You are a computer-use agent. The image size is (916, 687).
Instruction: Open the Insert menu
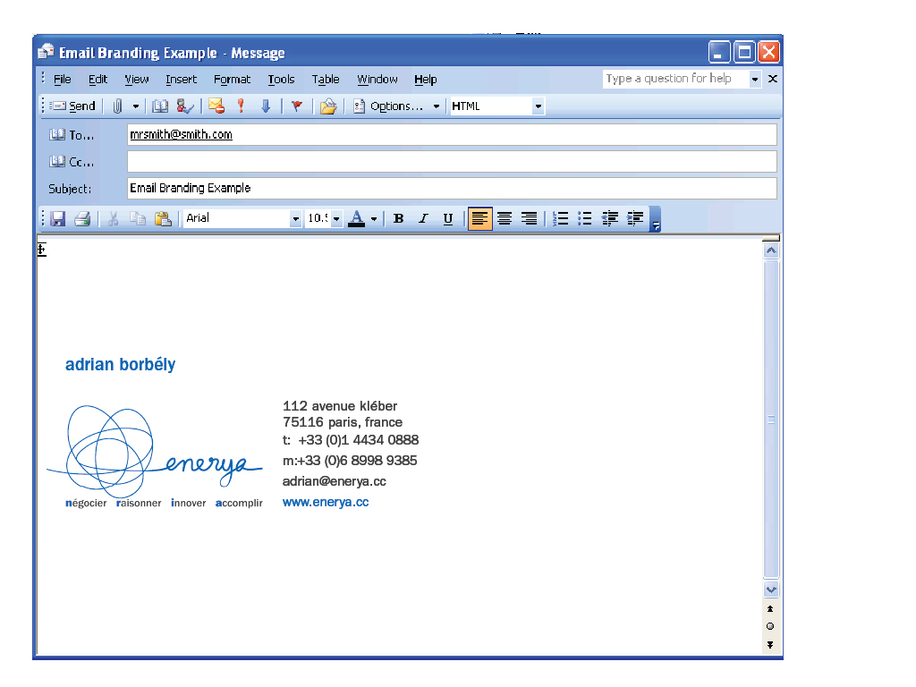point(181,80)
